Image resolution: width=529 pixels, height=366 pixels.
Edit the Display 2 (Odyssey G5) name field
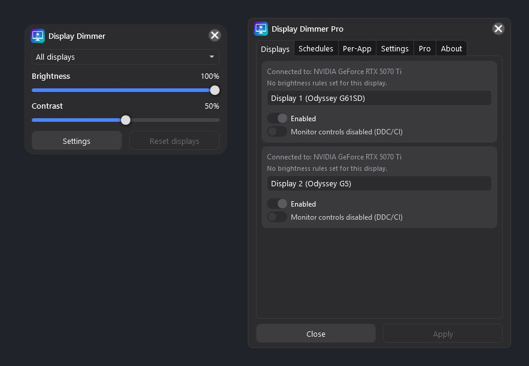[379, 183]
